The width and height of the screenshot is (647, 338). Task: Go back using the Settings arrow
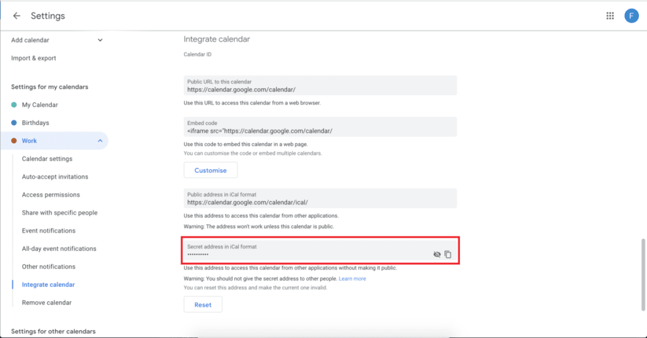coord(16,16)
